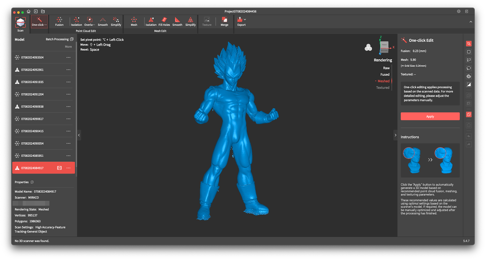Expand the Export dropdown arrow
Image resolution: width=486 pixels, height=260 pixels.
pyautogui.click(x=245, y=19)
